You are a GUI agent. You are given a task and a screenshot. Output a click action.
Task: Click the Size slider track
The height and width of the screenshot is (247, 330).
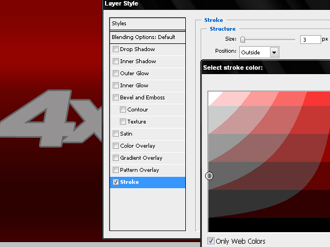(270, 40)
